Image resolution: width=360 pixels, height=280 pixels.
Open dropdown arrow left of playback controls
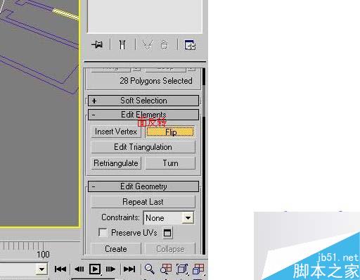(41, 269)
